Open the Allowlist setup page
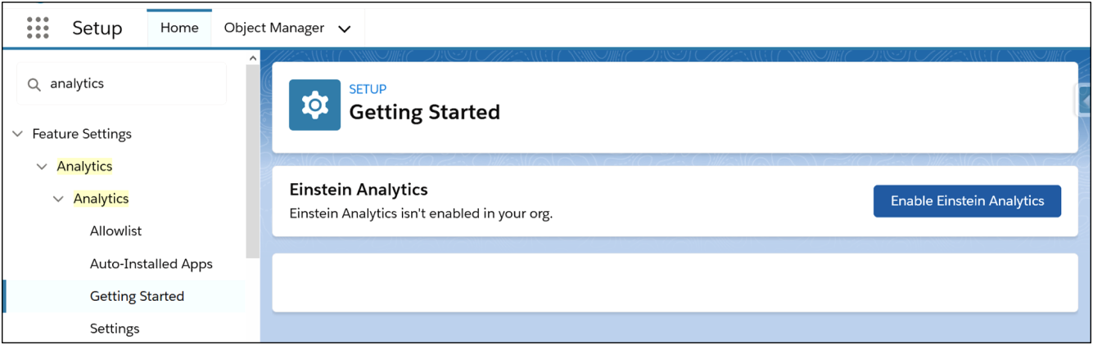 coord(115,231)
